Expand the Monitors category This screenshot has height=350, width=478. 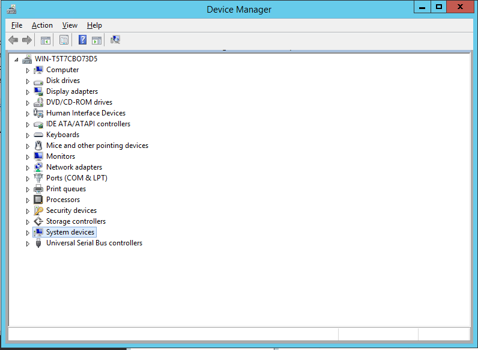[x=28, y=158]
